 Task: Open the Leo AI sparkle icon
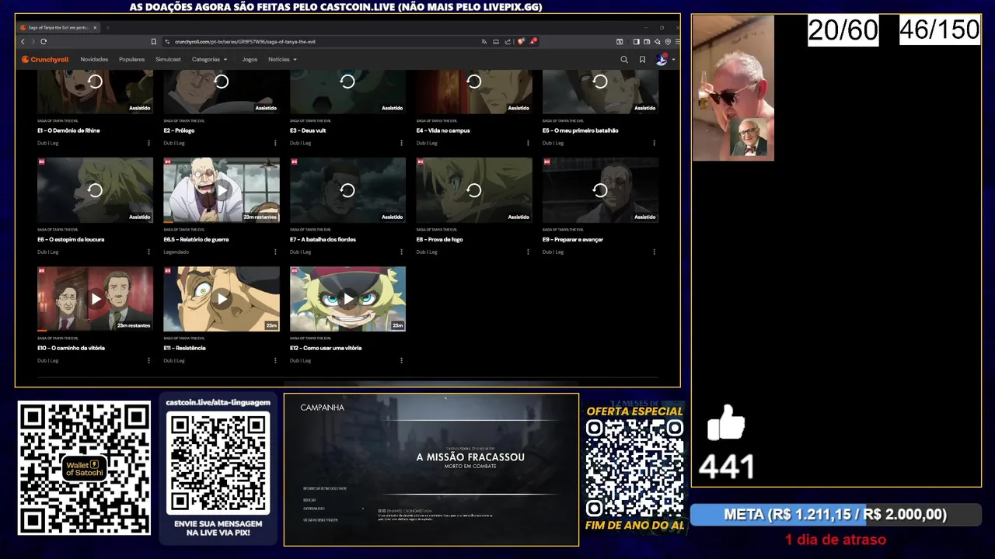point(658,41)
